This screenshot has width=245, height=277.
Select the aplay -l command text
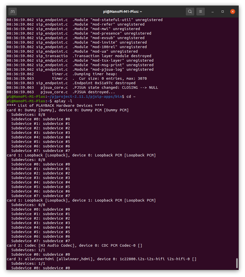[63, 101]
